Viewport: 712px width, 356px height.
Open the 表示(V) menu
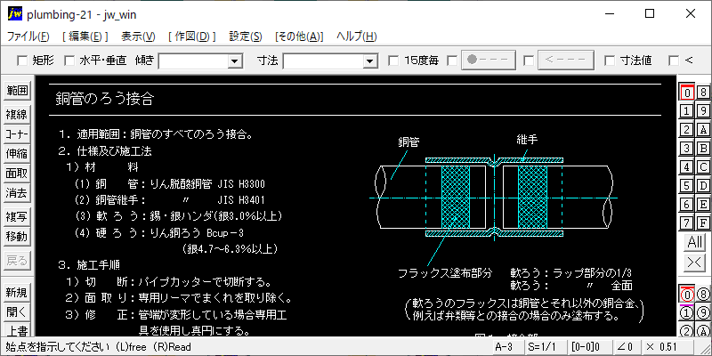[x=138, y=36]
